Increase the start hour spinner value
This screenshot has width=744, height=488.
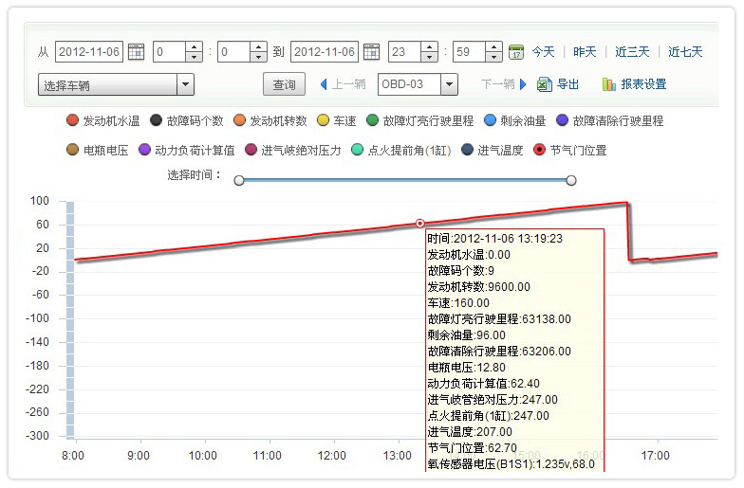coord(194,47)
